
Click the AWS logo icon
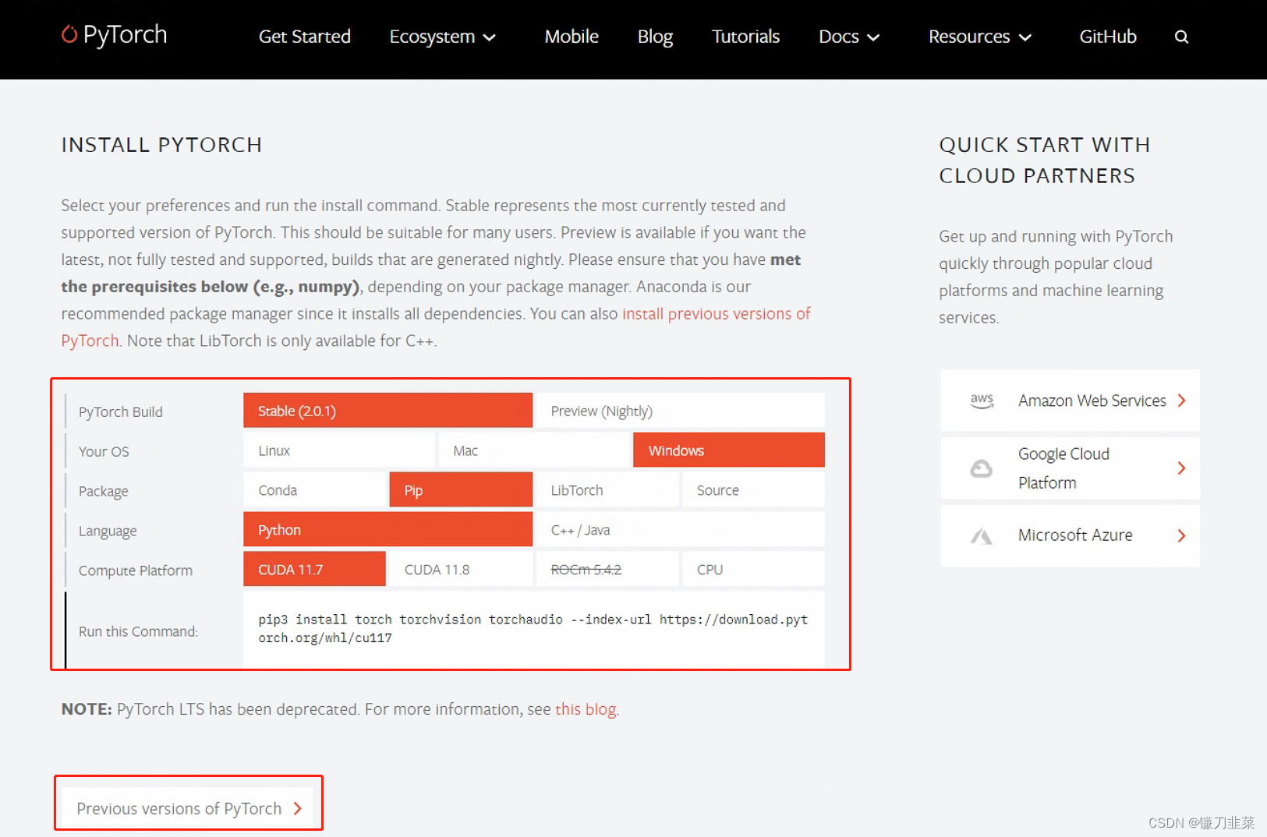(982, 401)
